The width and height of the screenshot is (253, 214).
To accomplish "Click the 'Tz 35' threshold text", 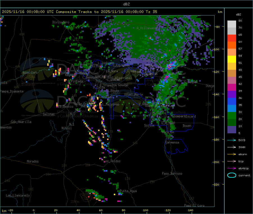I will [151, 12].
